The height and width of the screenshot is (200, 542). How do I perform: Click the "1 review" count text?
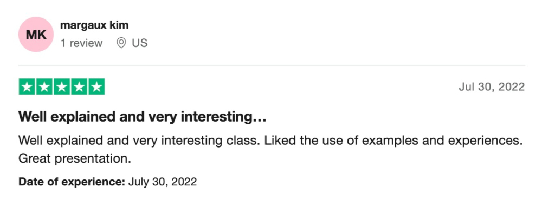(x=81, y=43)
